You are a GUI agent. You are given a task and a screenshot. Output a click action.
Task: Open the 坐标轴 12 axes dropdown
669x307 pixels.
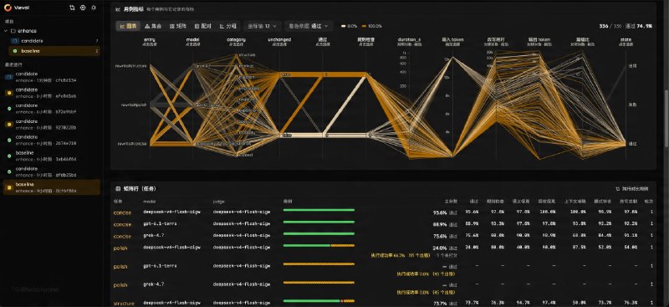[263, 26]
